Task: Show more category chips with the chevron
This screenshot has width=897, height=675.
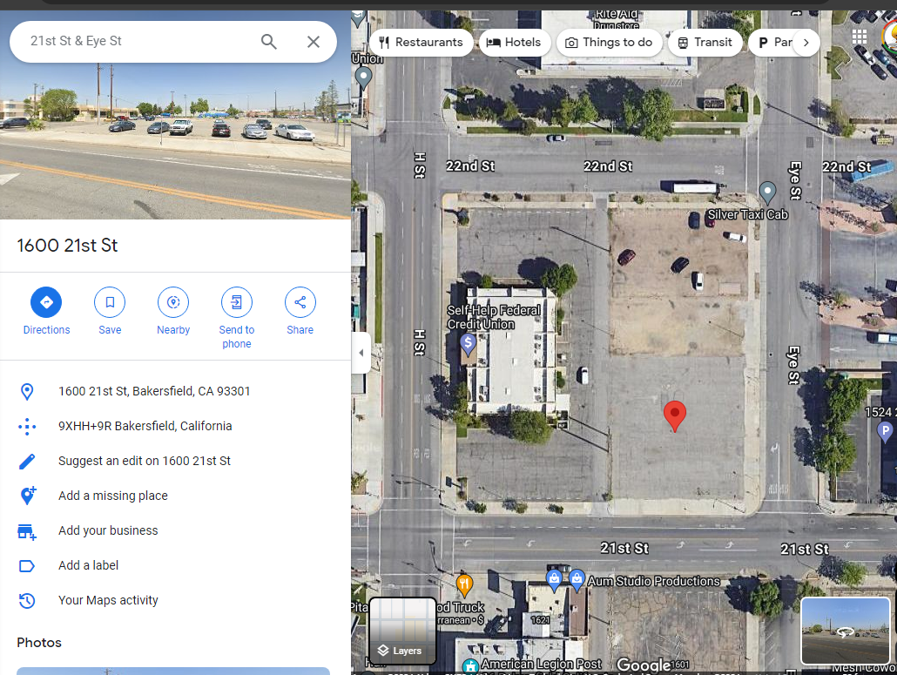Action: 806,43
